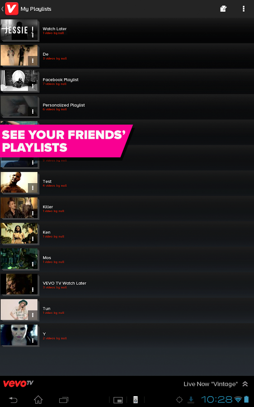This screenshot has height=407, width=254.
Task: Tap the Vevo logo to go back
Action: [12, 9]
